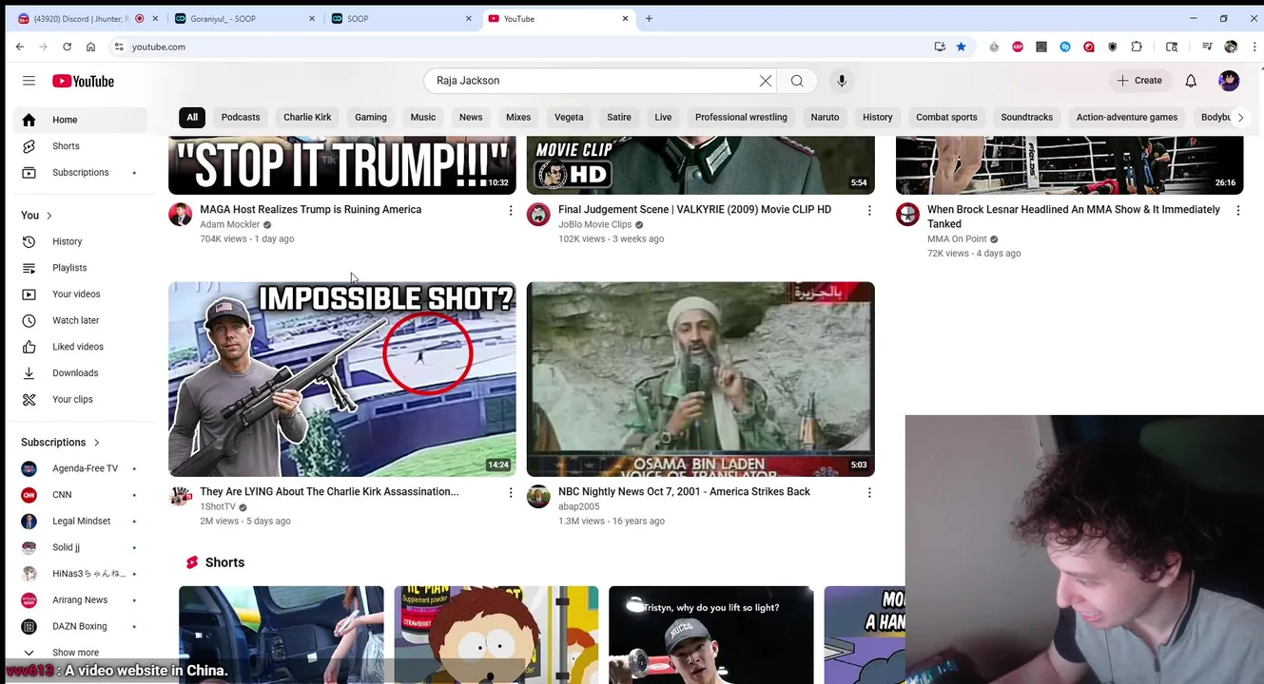Switch to the Discord browser tab
1264x684 pixels.
88,18
